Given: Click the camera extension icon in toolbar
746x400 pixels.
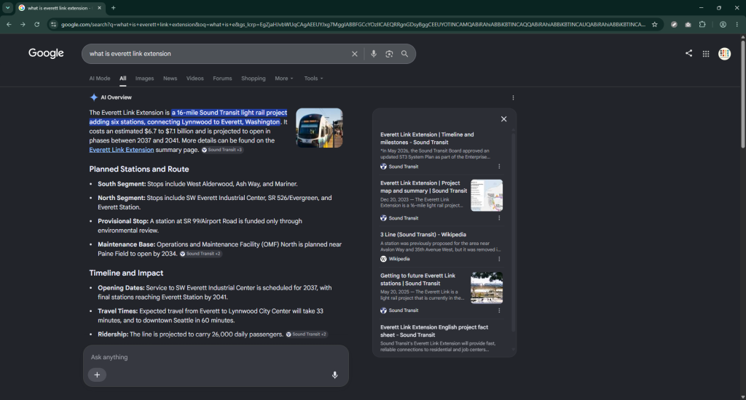Looking at the screenshot, I should pyautogui.click(x=688, y=24).
